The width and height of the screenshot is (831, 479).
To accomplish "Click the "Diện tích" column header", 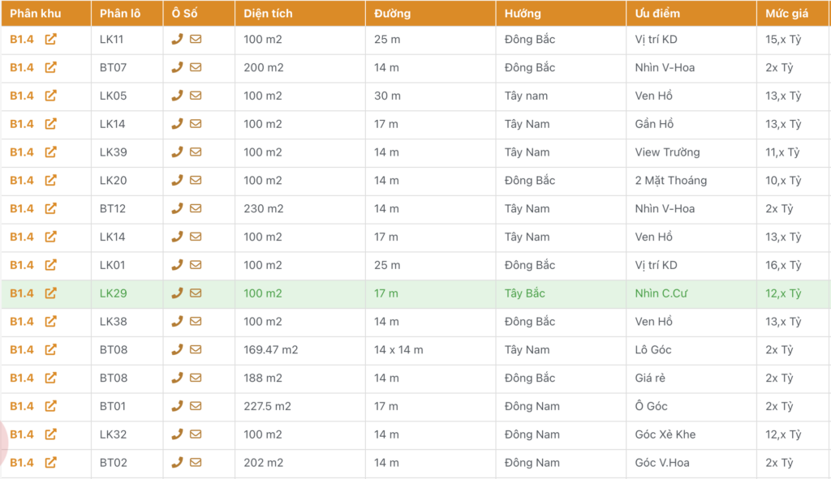I will click(x=268, y=14).
